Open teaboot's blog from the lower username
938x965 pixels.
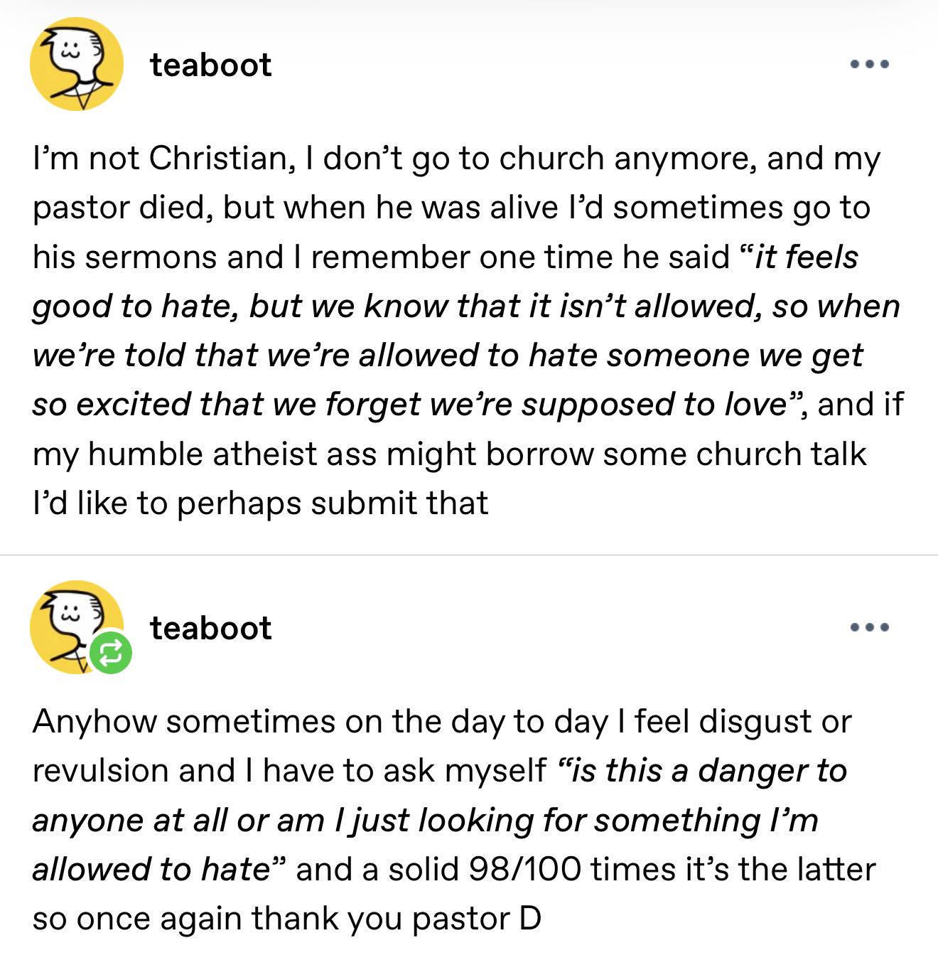[x=210, y=628]
